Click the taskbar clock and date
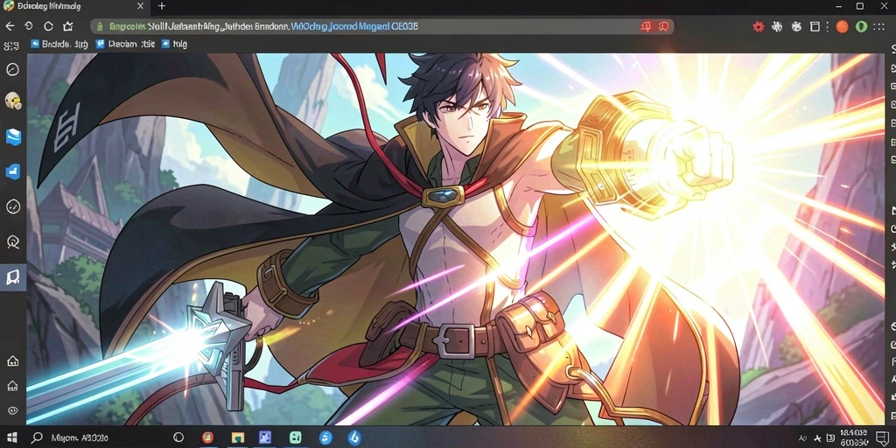This screenshot has width=896, height=448. click(x=855, y=437)
